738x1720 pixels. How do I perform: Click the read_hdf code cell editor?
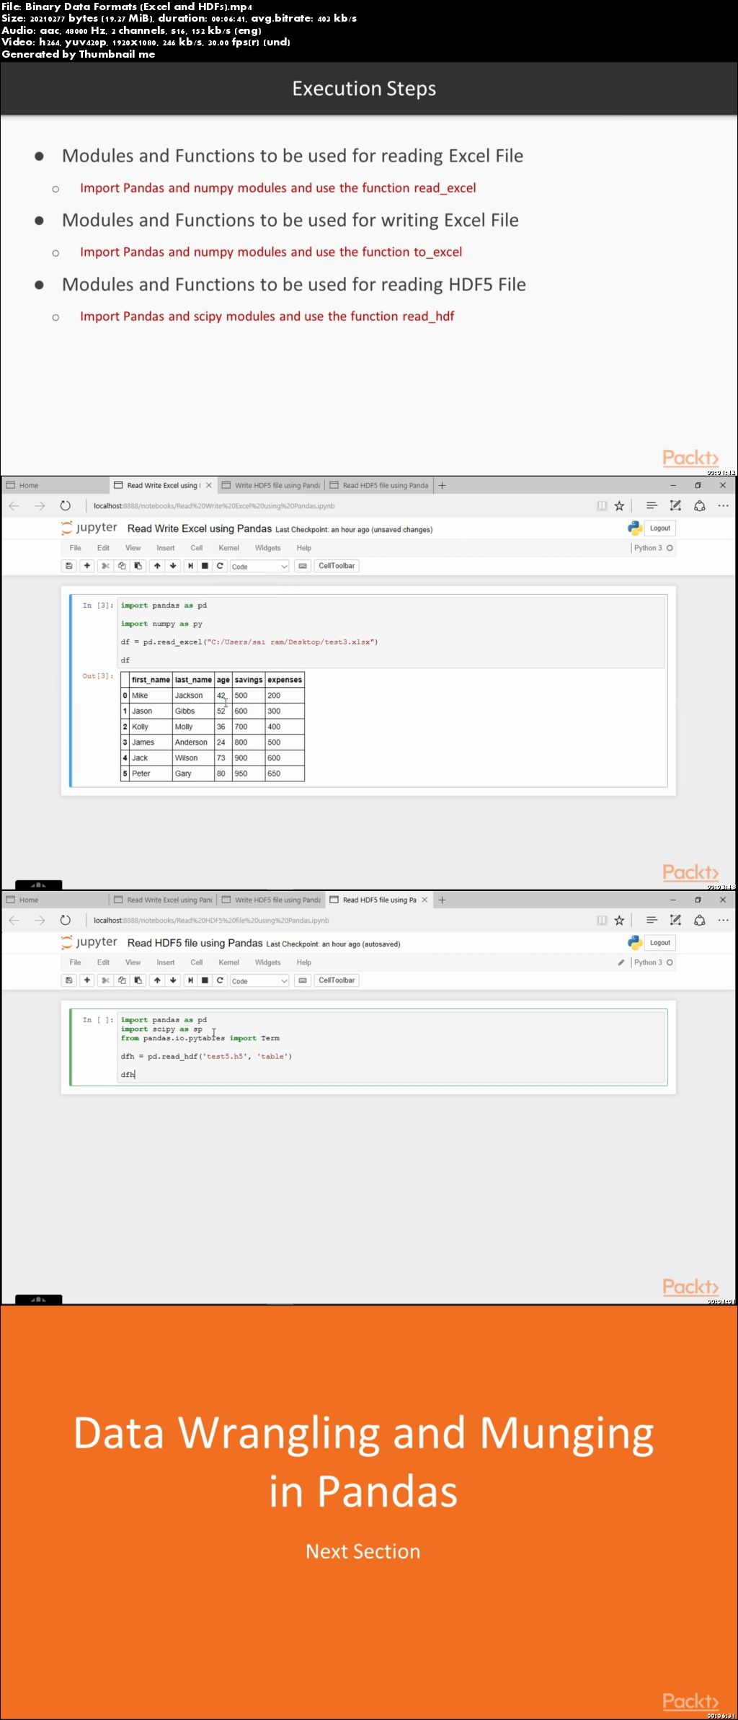coord(391,1047)
